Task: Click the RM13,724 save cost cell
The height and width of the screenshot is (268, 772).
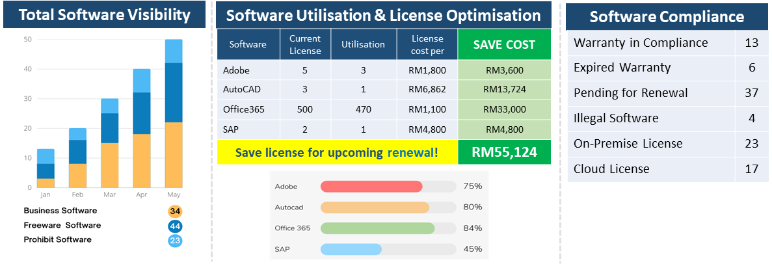Action: pos(504,90)
